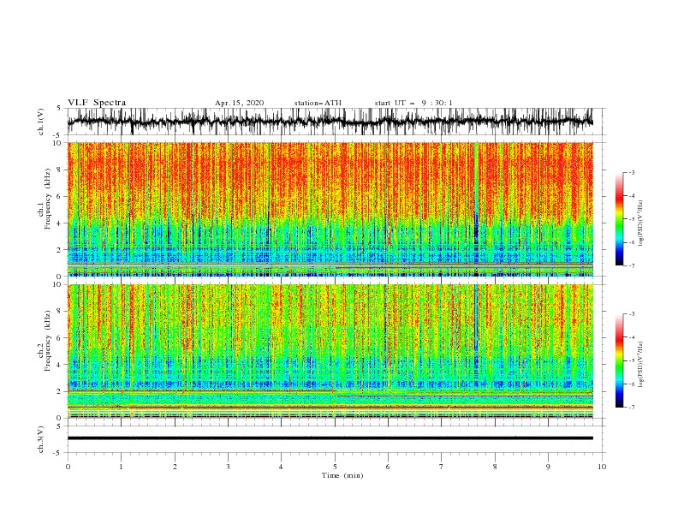Viewport: 678px width, 524px height.
Task: Click the "1" tick on the time axis
Action: [121, 467]
